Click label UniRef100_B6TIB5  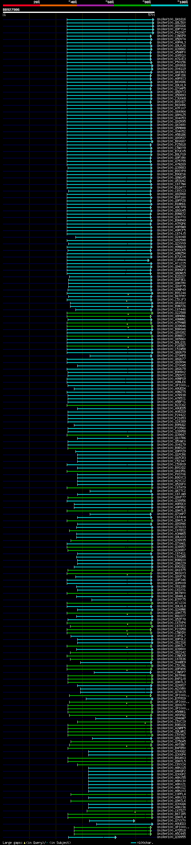click(171, 814)
